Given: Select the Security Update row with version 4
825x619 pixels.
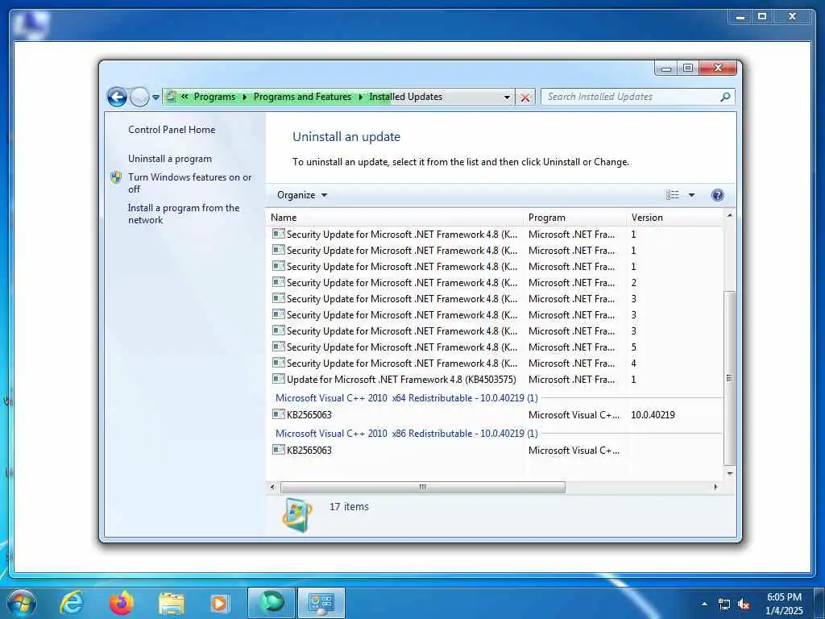Looking at the screenshot, I should pyautogui.click(x=495, y=364).
